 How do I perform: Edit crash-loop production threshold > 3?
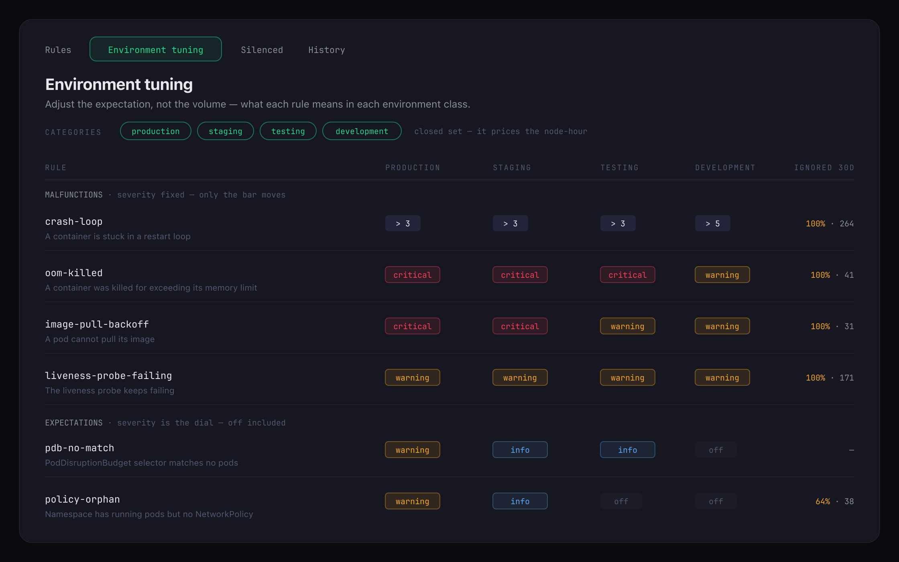403,224
